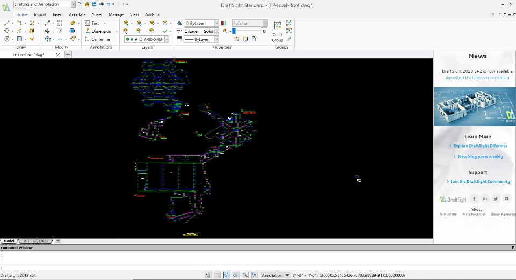Click the paint bucket color icon in Properties
The image size is (516, 280).
coord(180,23)
